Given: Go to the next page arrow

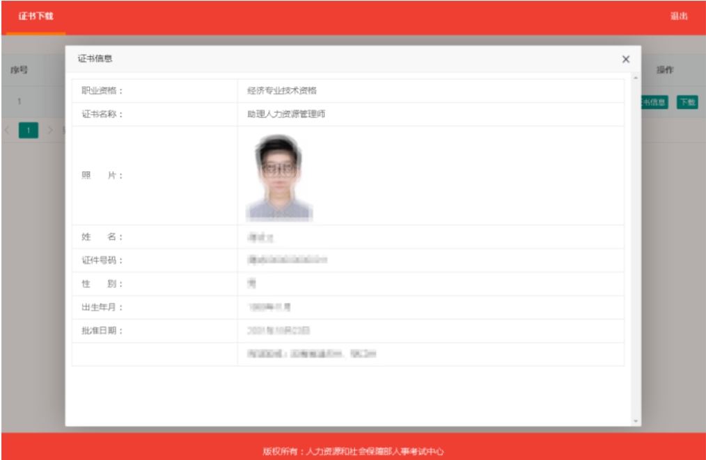Looking at the screenshot, I should pyautogui.click(x=50, y=130).
